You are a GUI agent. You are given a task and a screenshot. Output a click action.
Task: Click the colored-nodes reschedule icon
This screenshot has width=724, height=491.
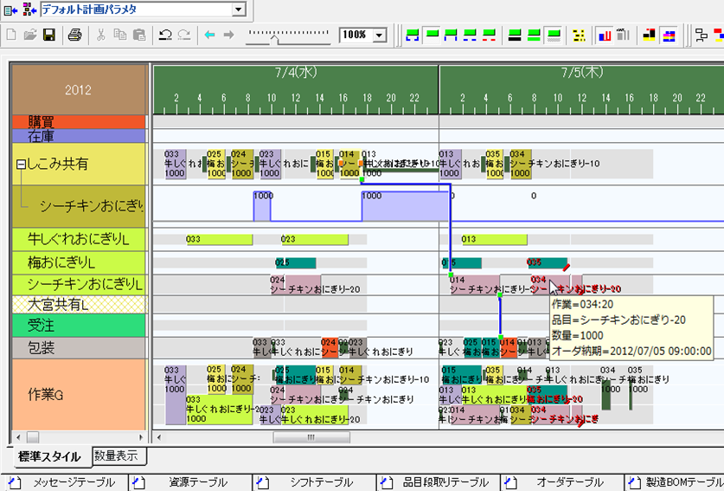(29, 10)
